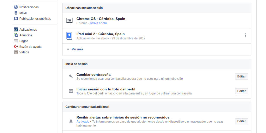The image size is (266, 133).
Task: Click Iniciar sesión con tu foto del perfil title
Action: pos(106,89)
